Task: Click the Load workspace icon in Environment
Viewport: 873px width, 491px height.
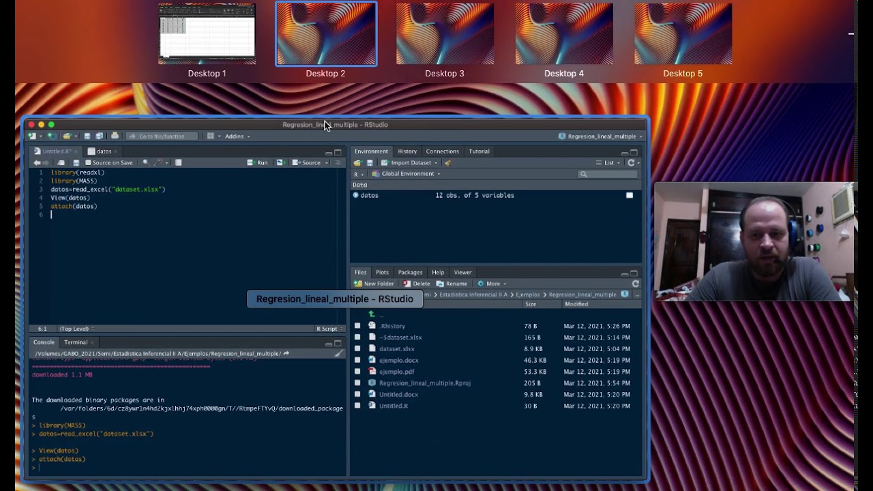Action: click(357, 163)
